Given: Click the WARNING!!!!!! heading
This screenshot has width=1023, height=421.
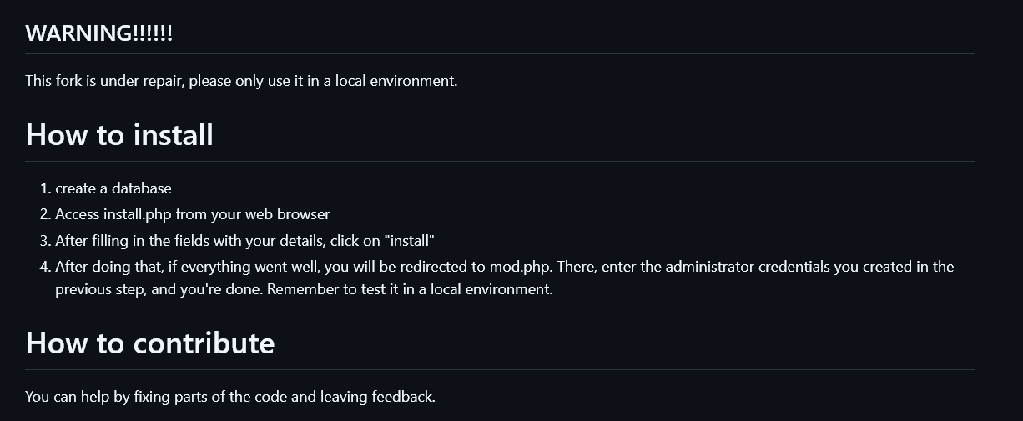Looking at the screenshot, I should (x=98, y=33).
